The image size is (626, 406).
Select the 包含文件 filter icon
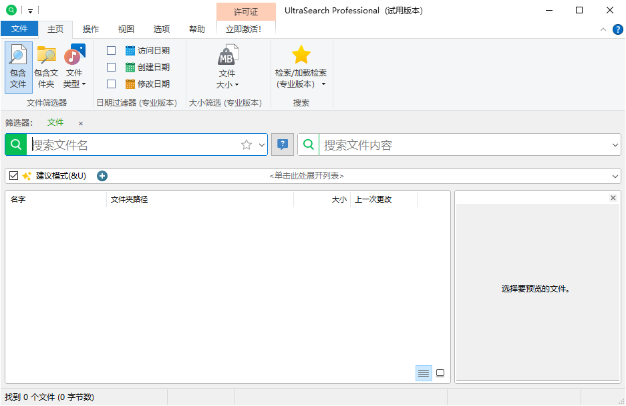pos(18,55)
